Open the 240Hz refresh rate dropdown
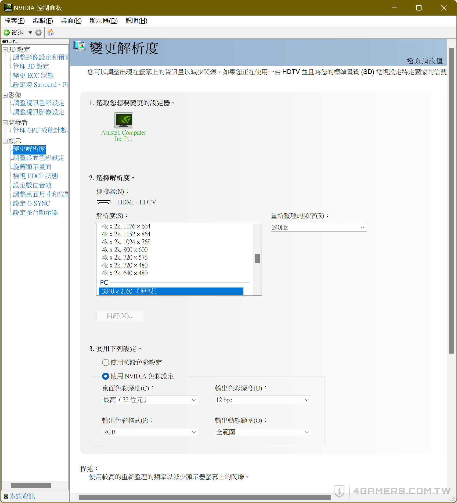457x503 pixels. point(319,227)
